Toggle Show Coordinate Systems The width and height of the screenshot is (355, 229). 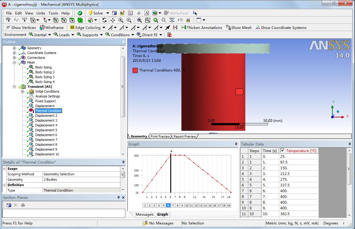click(281, 28)
